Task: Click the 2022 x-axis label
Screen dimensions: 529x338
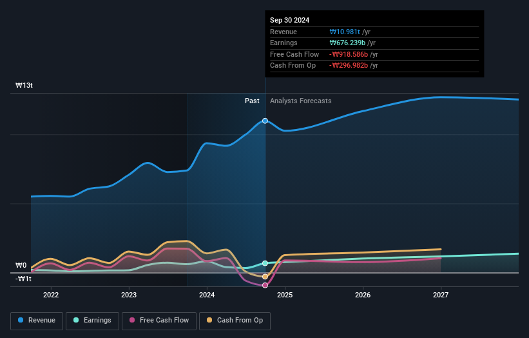Action: [x=51, y=295]
